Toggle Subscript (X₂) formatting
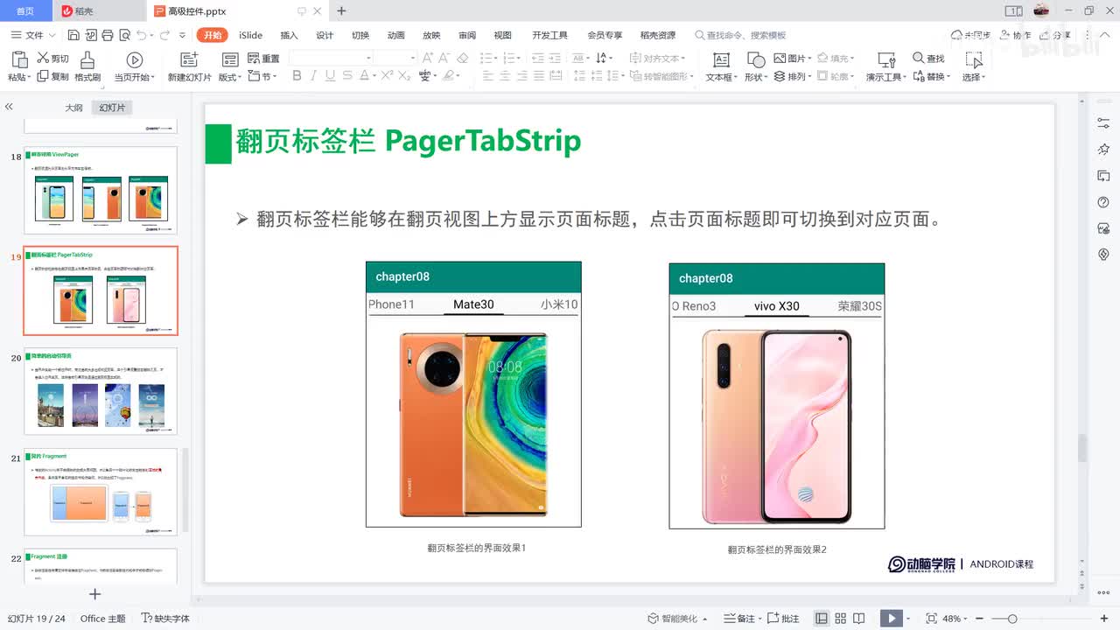 pyautogui.click(x=404, y=76)
